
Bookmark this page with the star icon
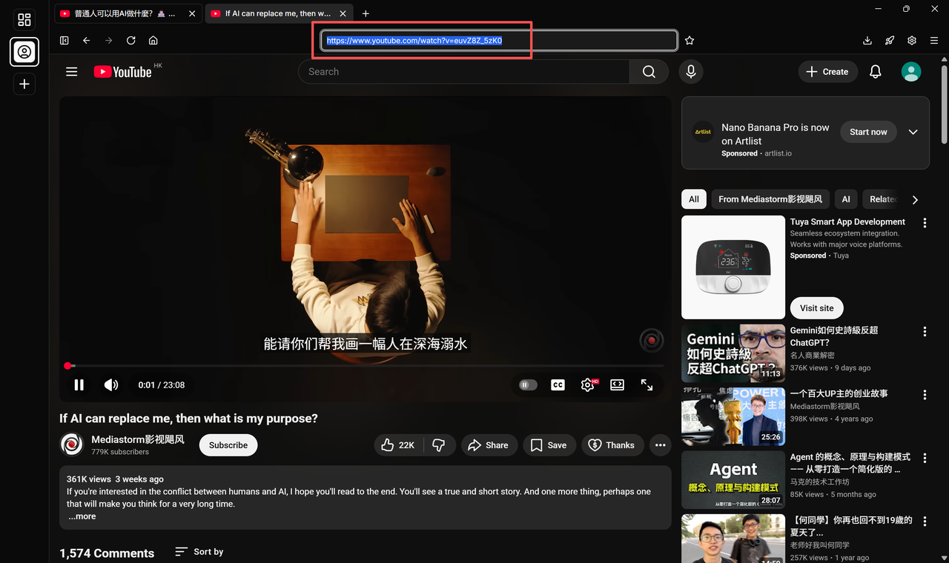point(690,41)
